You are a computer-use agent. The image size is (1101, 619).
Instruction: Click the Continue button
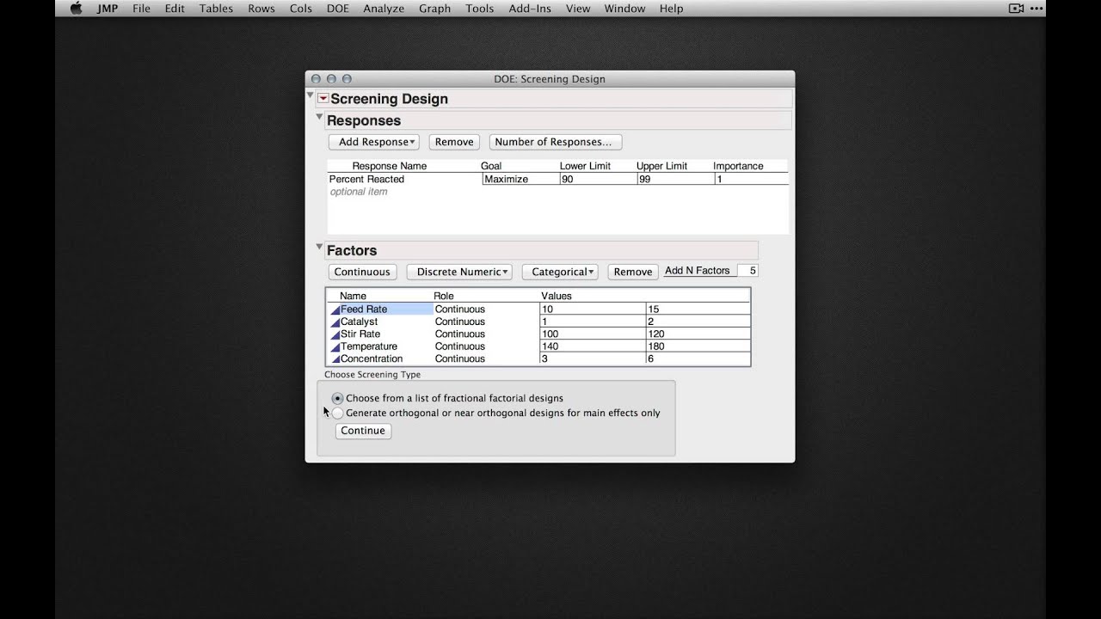click(x=363, y=431)
